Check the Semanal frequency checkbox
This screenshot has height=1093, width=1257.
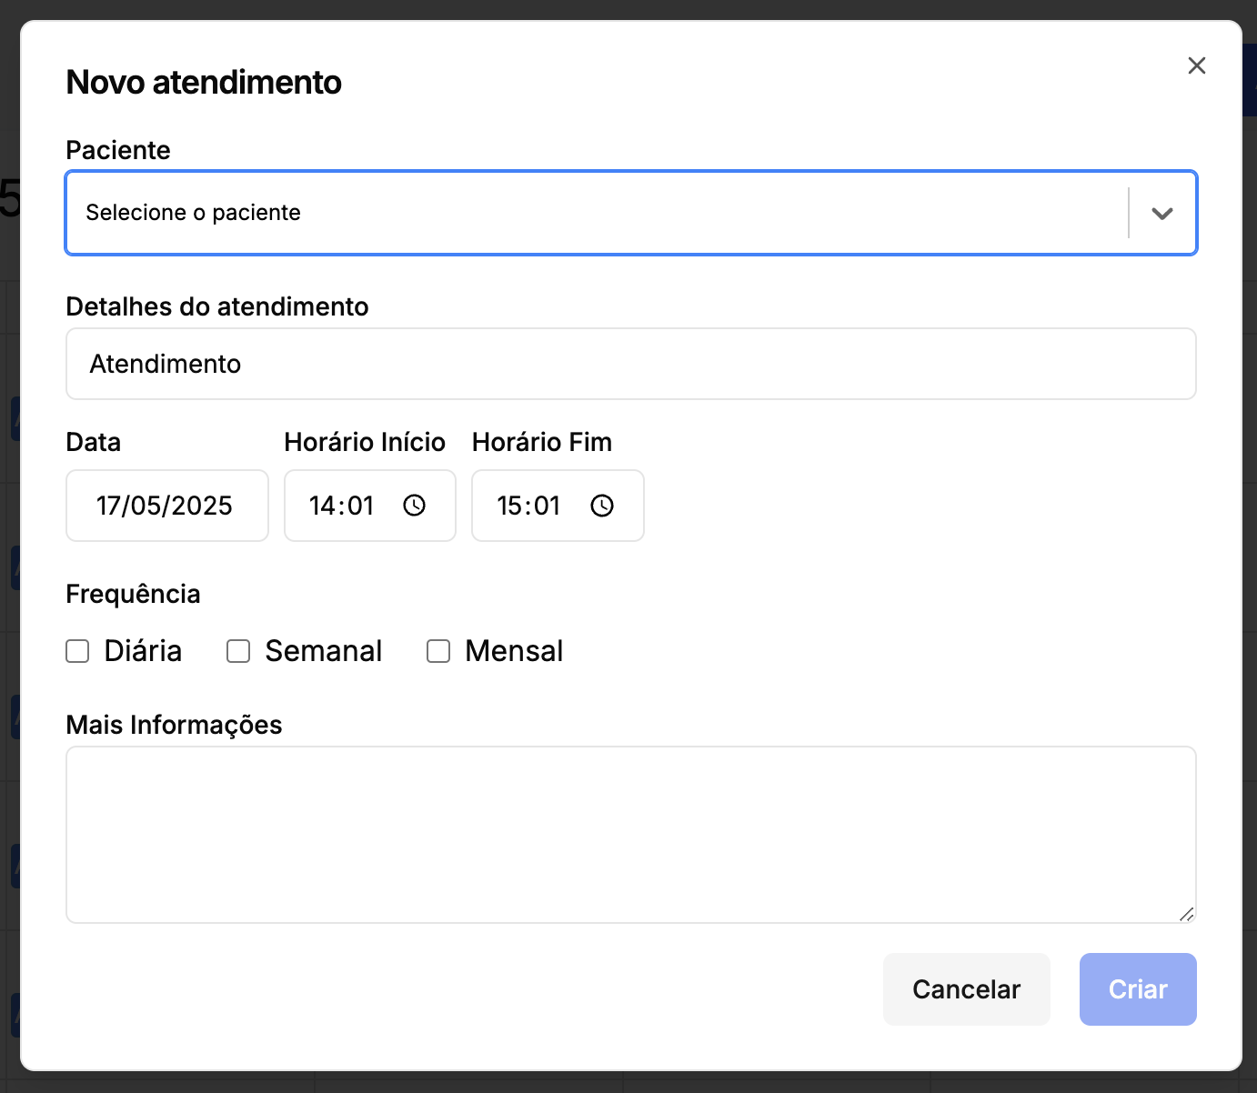[238, 651]
